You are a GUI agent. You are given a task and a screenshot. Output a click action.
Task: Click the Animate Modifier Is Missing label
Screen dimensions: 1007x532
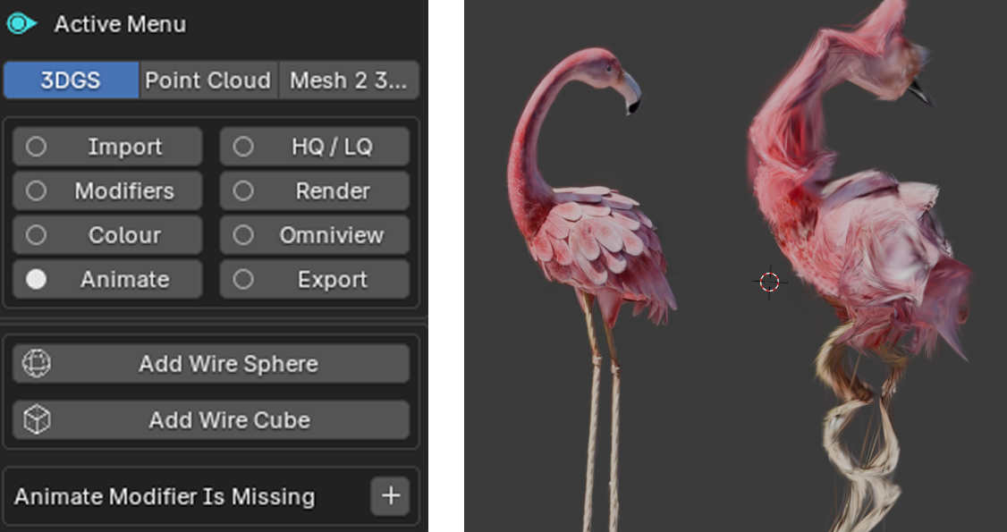(x=165, y=496)
